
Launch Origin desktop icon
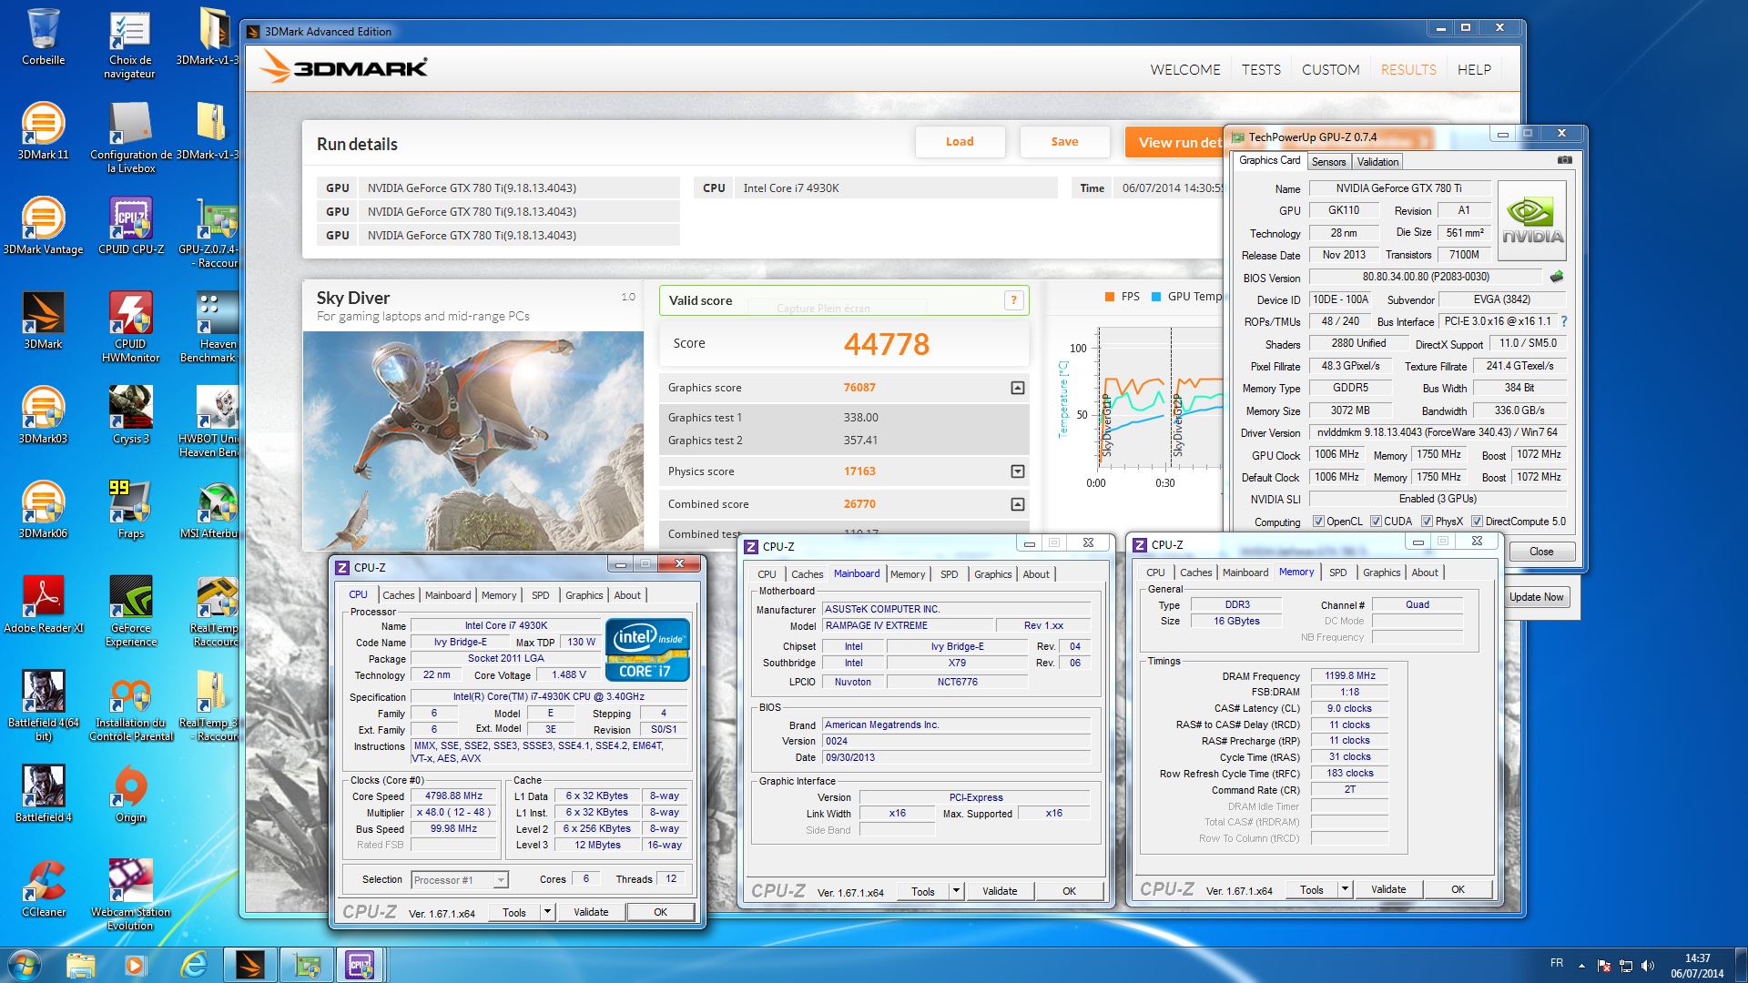pyautogui.click(x=131, y=794)
